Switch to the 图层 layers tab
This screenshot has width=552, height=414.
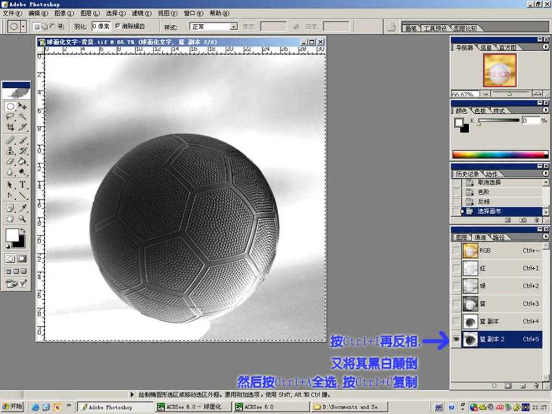461,237
